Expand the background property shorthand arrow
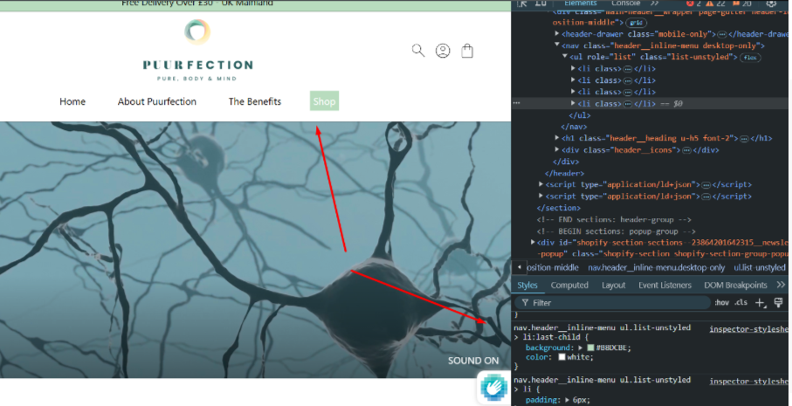 581,348
